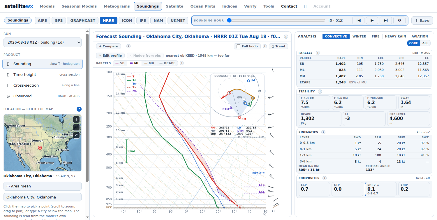Select the Sounding skew-T product
Image resolution: width=437 pixels, height=220 pixels.
[43, 64]
